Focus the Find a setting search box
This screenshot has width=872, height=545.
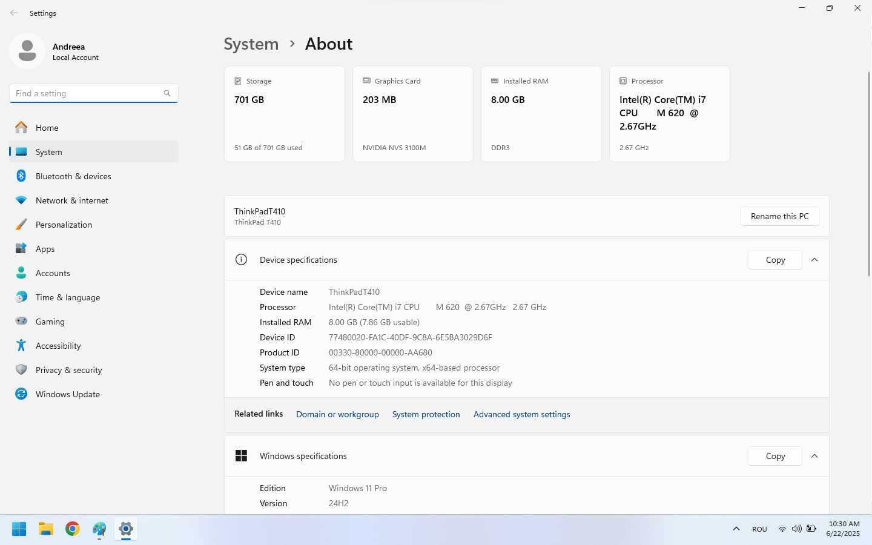pos(94,93)
